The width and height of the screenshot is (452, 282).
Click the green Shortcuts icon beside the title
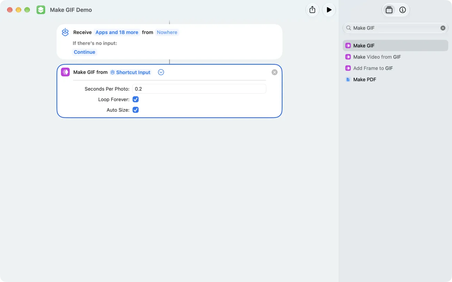(41, 10)
